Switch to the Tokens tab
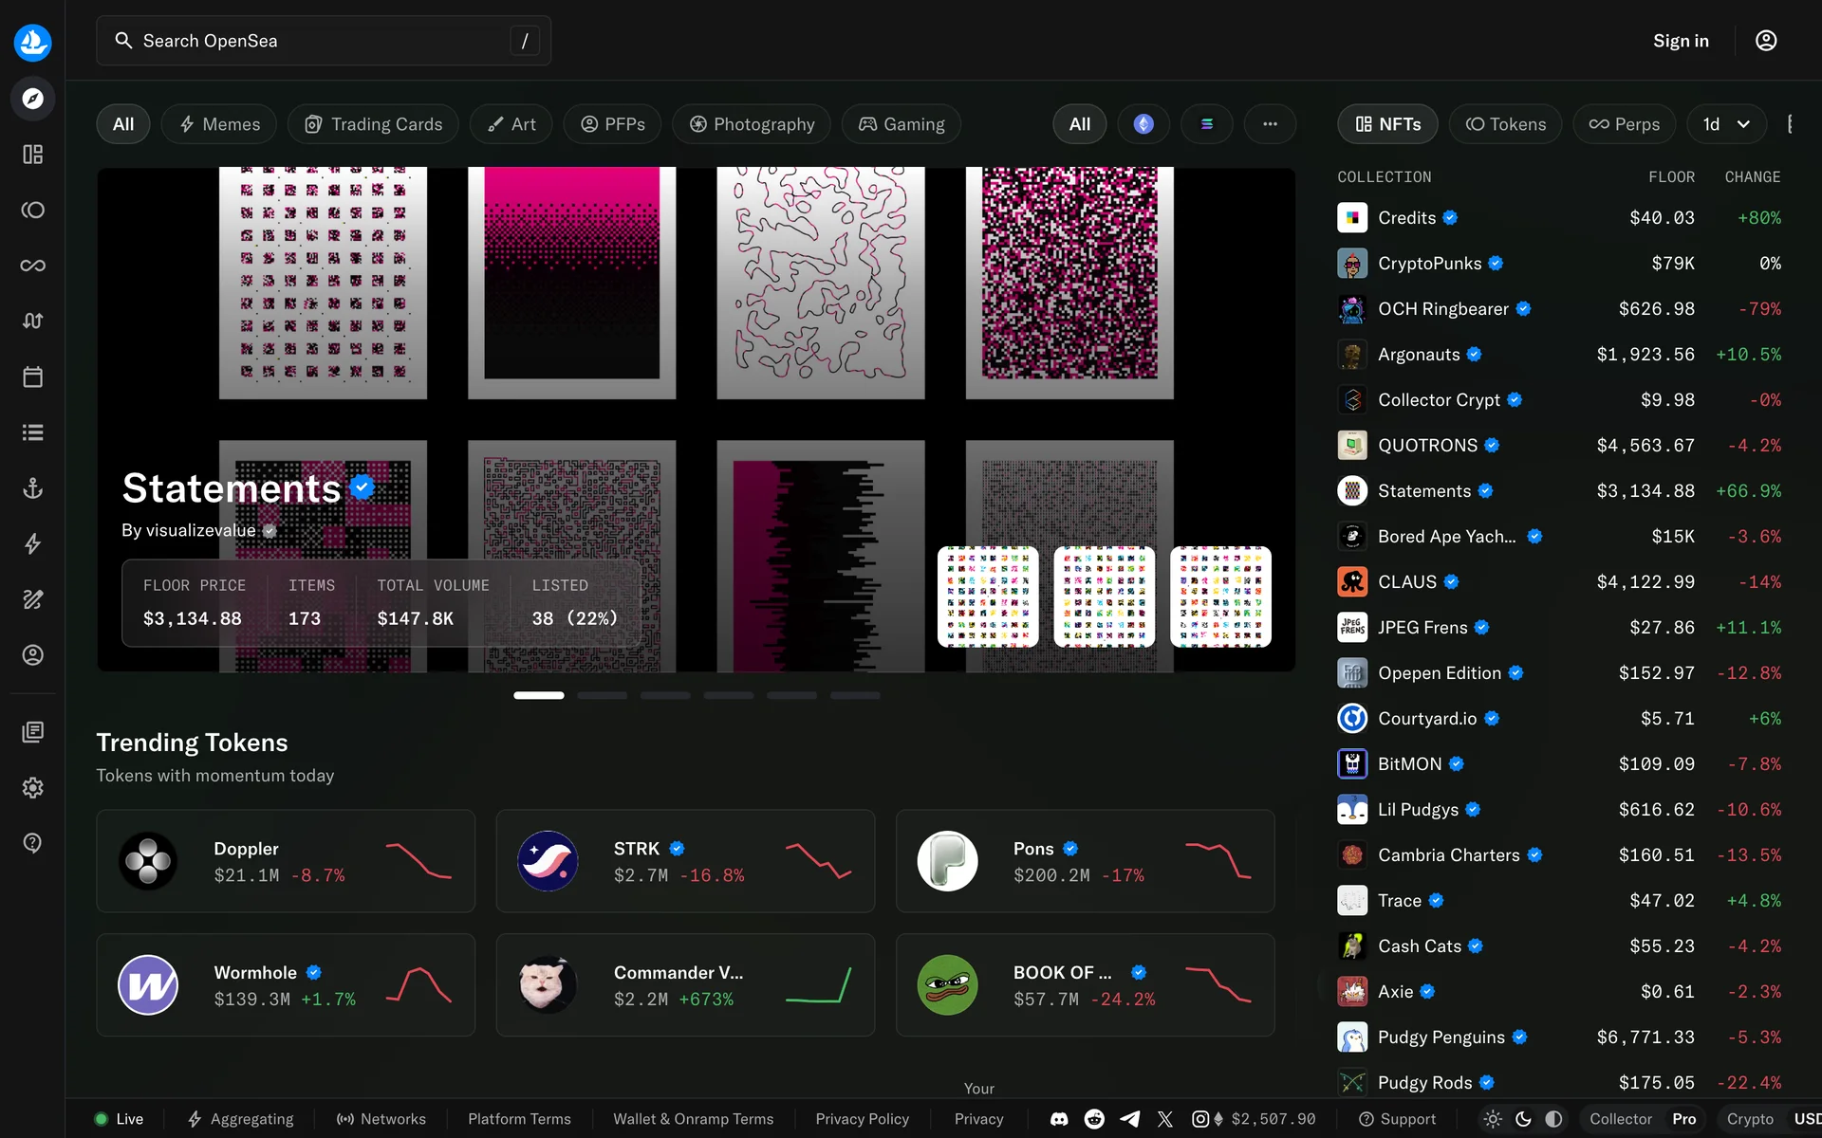This screenshot has height=1138, width=1822. (x=1505, y=124)
